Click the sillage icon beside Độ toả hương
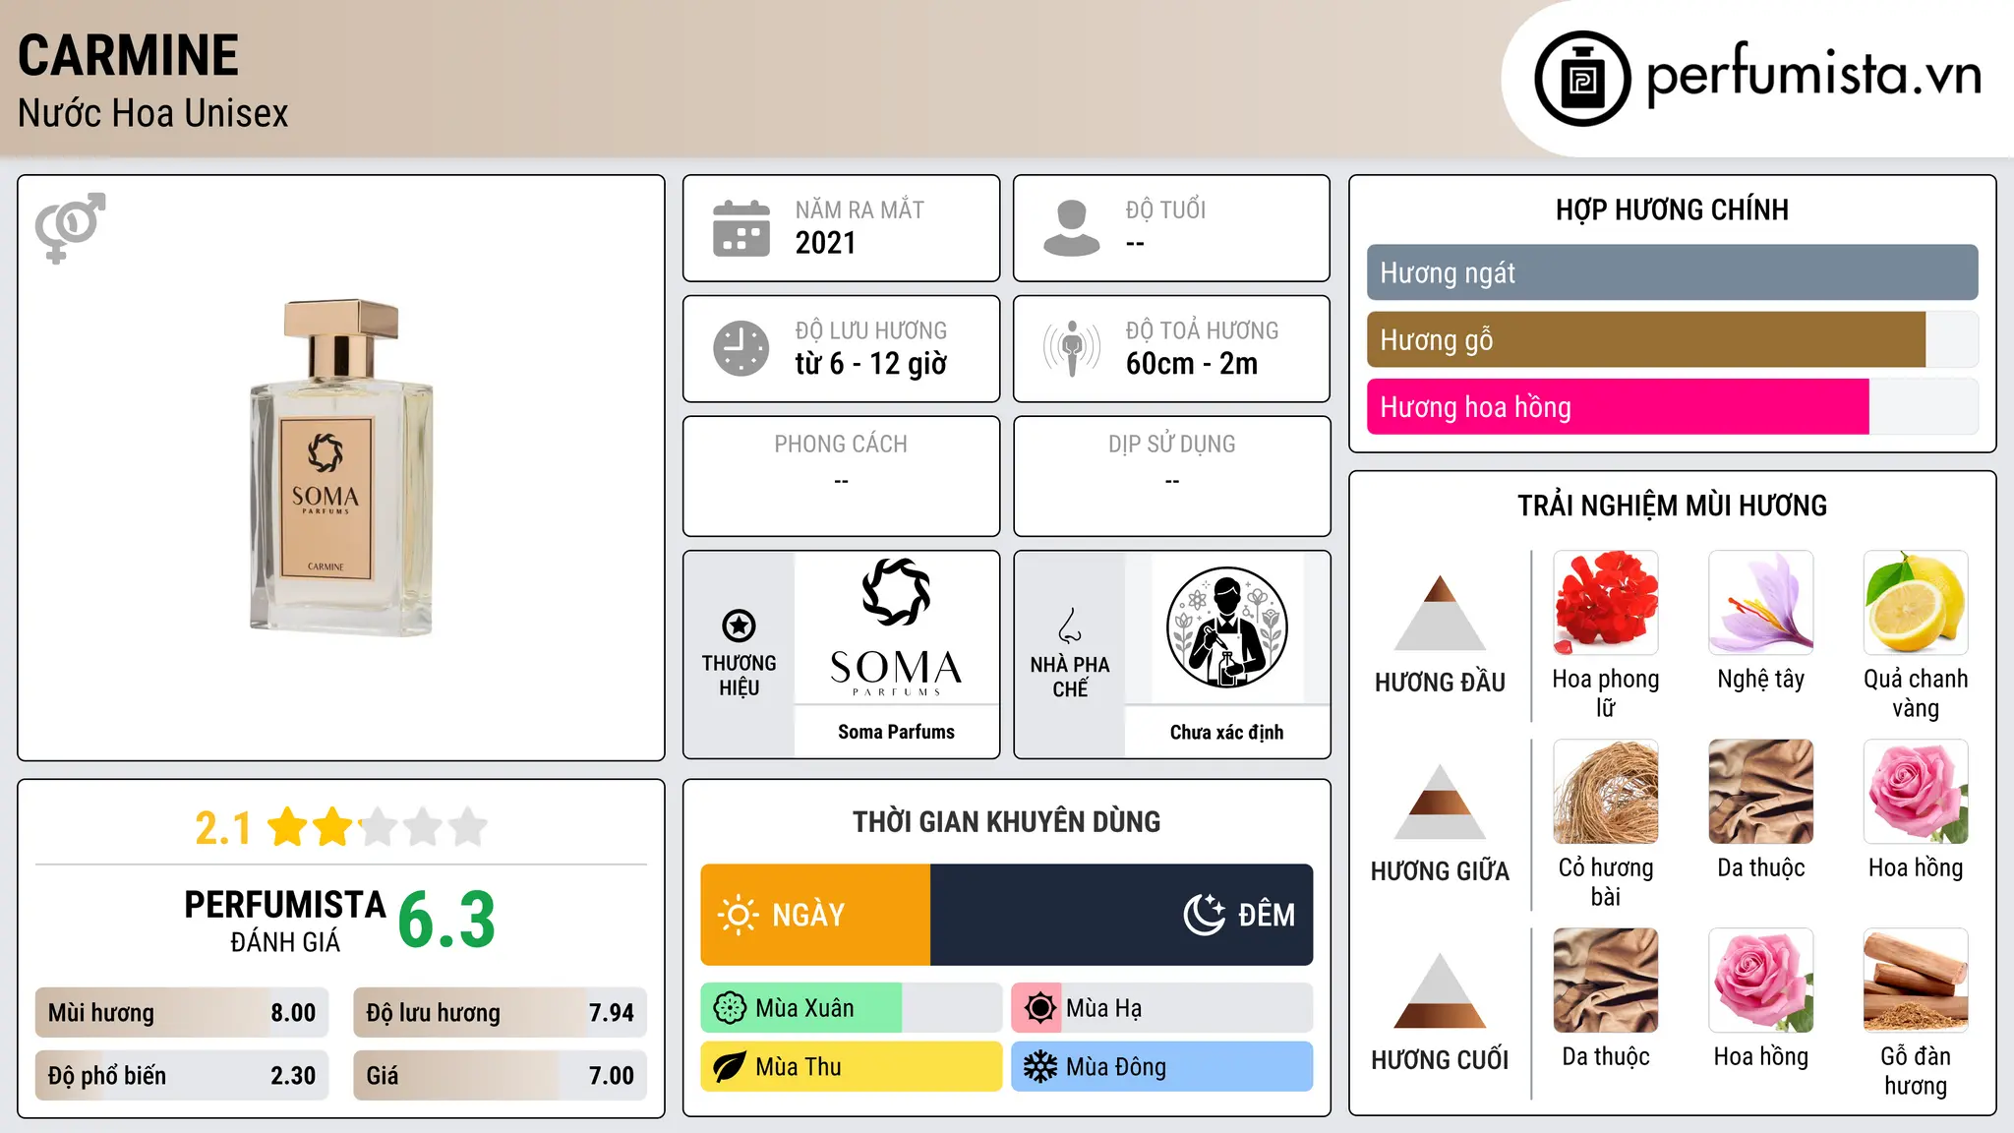Image resolution: width=2014 pixels, height=1133 pixels. (1071, 348)
